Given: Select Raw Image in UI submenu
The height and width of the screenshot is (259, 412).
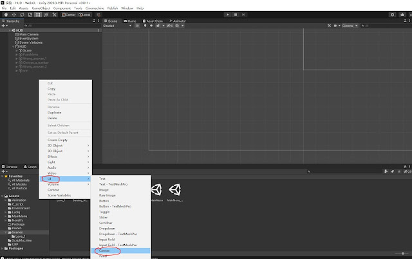Looking at the screenshot, I should (108, 195).
